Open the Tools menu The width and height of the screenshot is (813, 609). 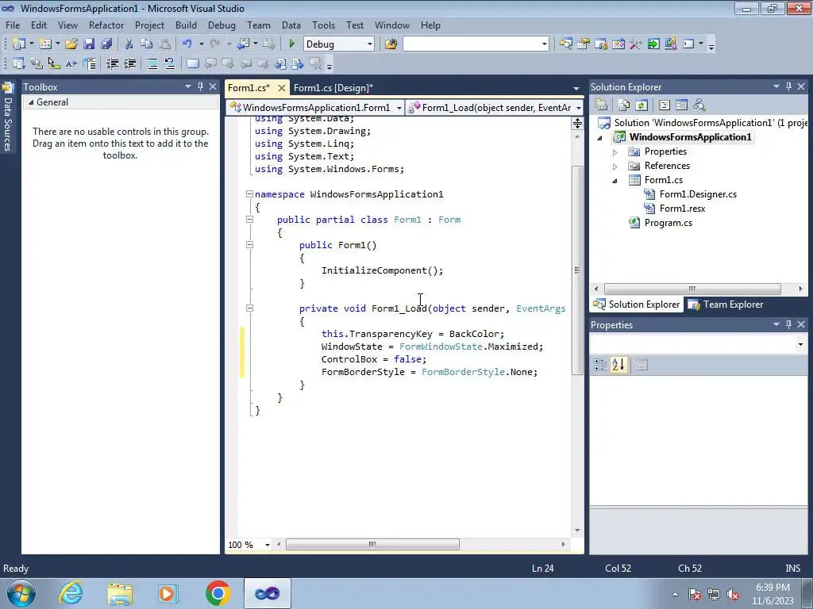[323, 25]
